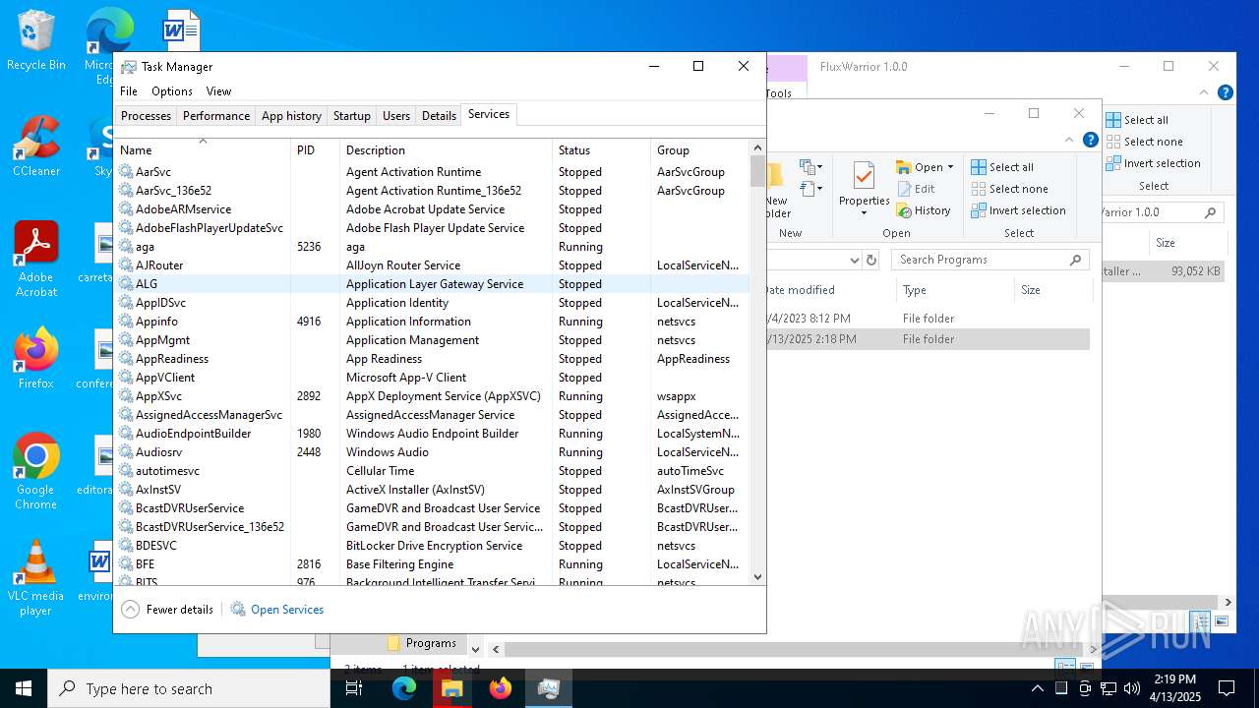Image resolution: width=1259 pixels, height=708 pixels.
Task: Open Task View on the taskbar
Action: click(354, 688)
